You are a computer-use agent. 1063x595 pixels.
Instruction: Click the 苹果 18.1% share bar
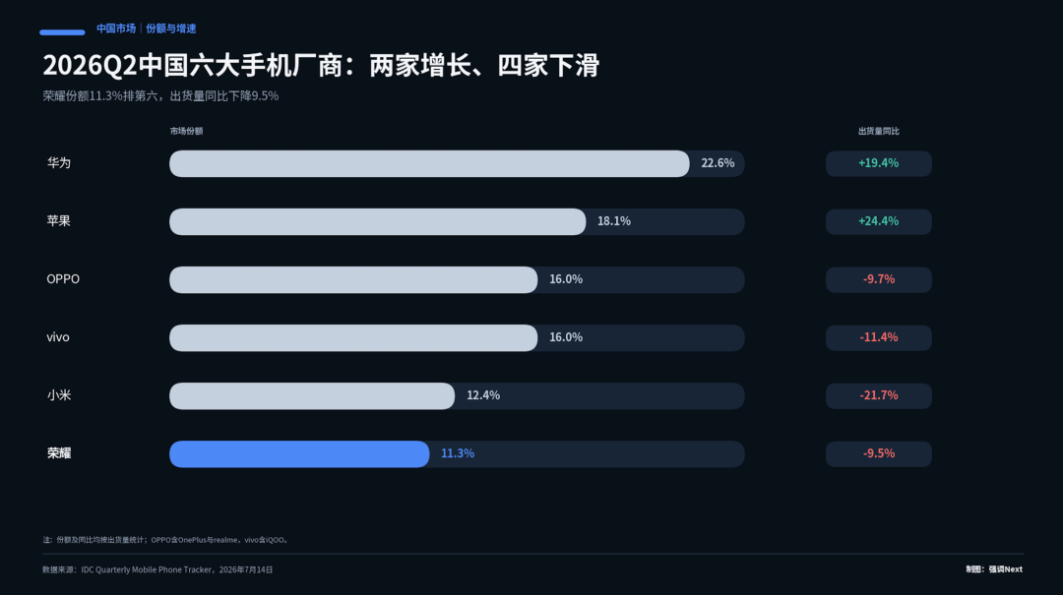pyautogui.click(x=378, y=221)
